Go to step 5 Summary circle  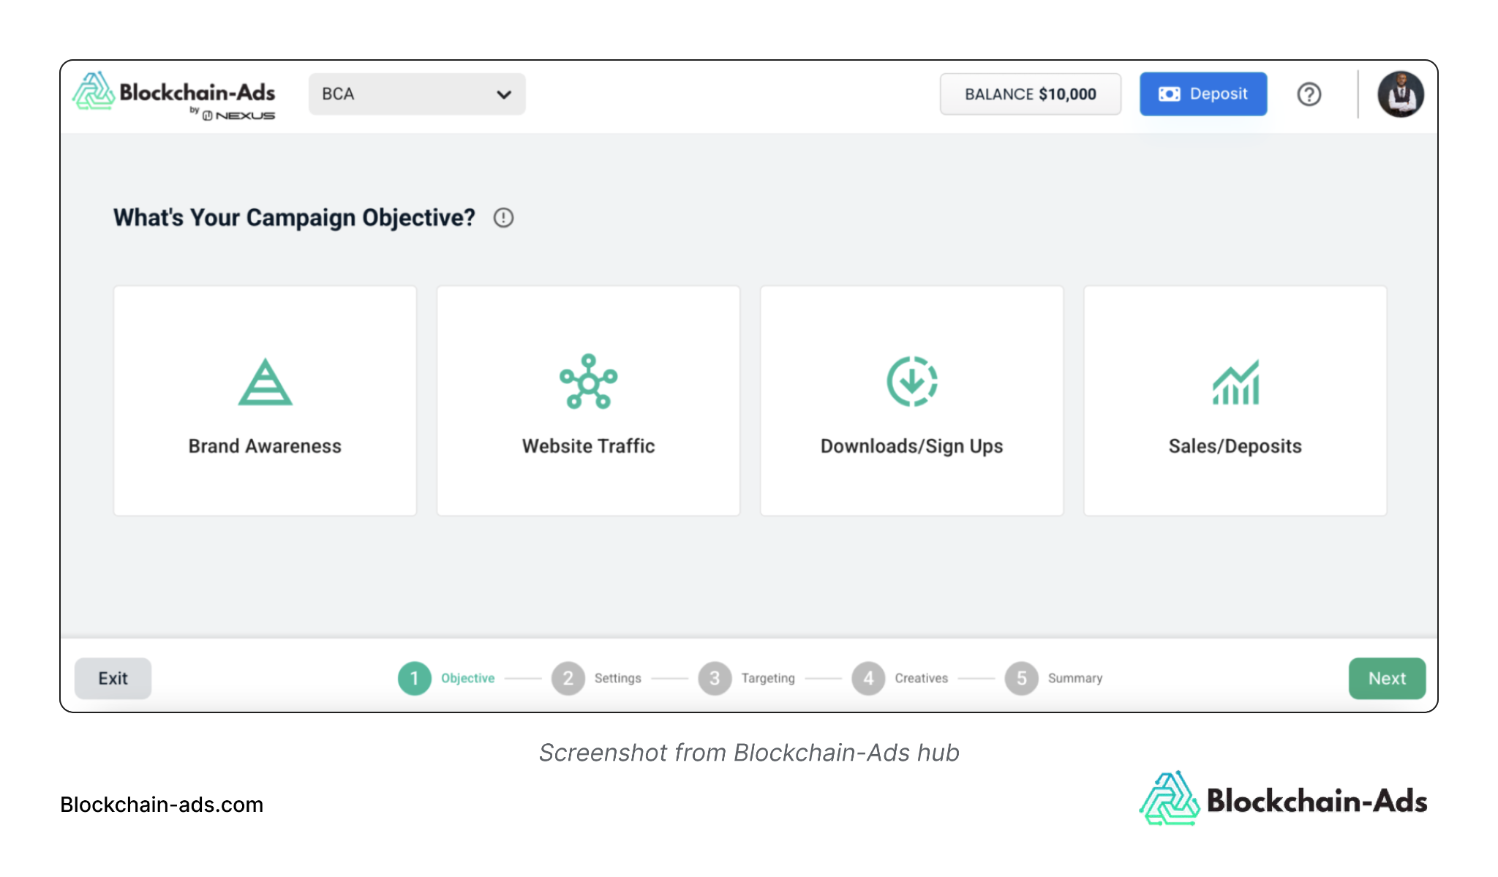point(1022,678)
